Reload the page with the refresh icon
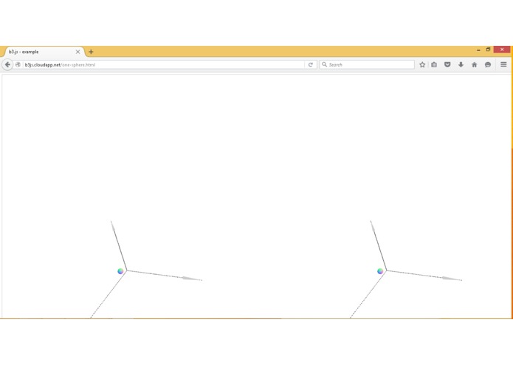Viewport: 513px width, 365px height. tap(311, 65)
